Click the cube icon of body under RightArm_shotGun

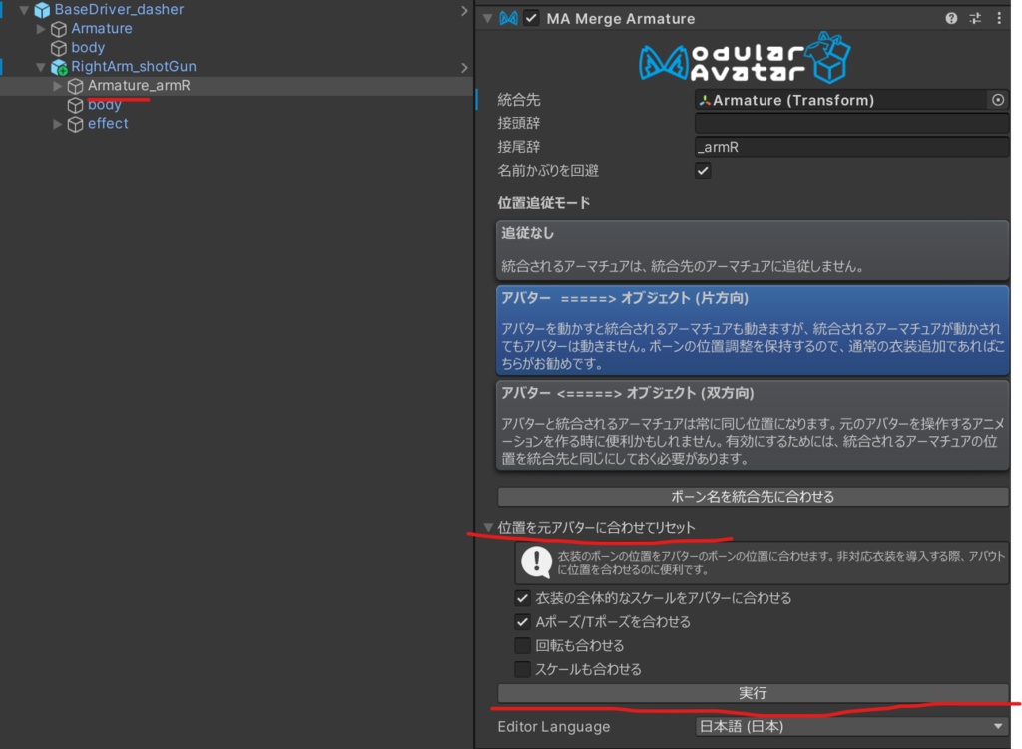pyautogui.click(x=76, y=104)
